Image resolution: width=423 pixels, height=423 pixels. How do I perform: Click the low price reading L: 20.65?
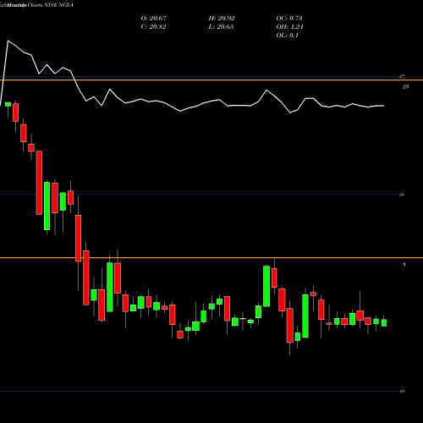point(221,27)
